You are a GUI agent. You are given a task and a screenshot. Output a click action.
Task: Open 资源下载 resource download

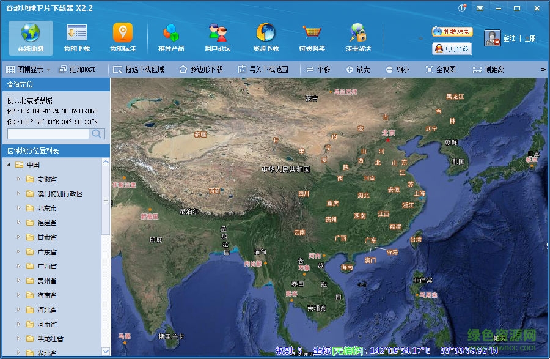point(266,38)
